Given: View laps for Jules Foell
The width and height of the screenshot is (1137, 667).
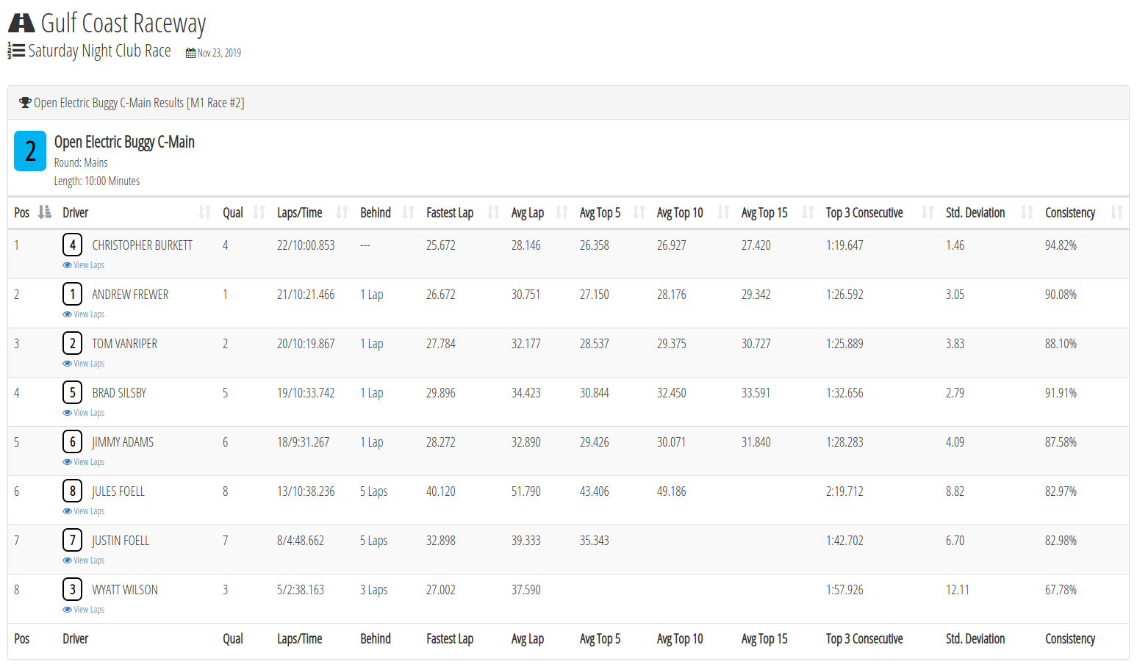Looking at the screenshot, I should click(x=84, y=511).
